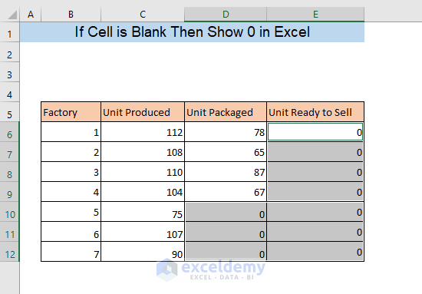Click Unit Packaged cell 78
The image size is (422, 294).
(226, 132)
